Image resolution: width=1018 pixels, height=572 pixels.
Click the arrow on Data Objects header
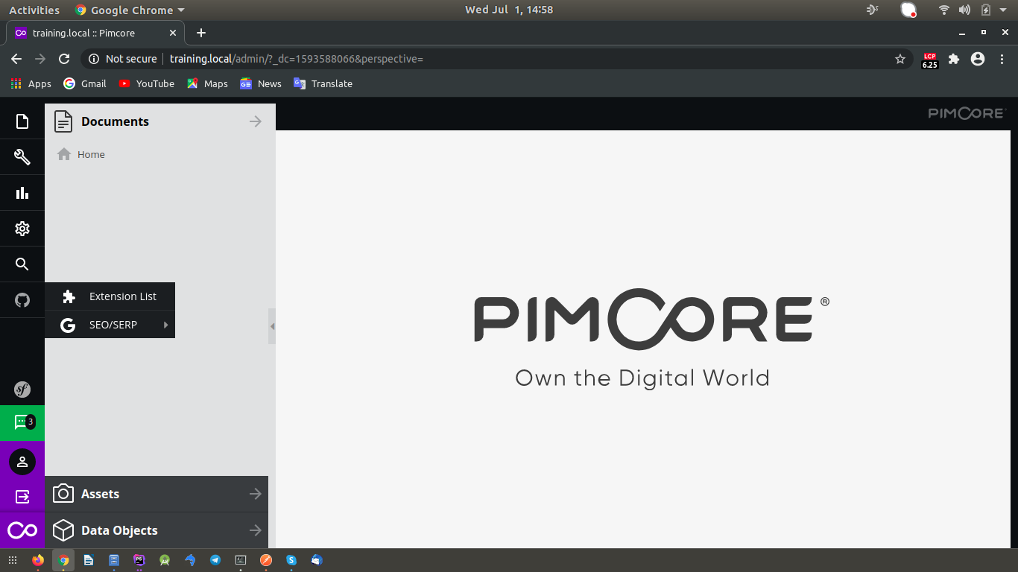(x=256, y=530)
